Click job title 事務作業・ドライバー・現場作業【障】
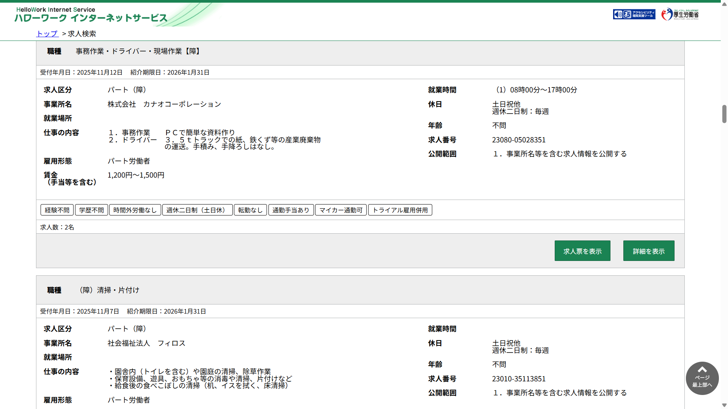The height and width of the screenshot is (409, 728). pos(138,51)
